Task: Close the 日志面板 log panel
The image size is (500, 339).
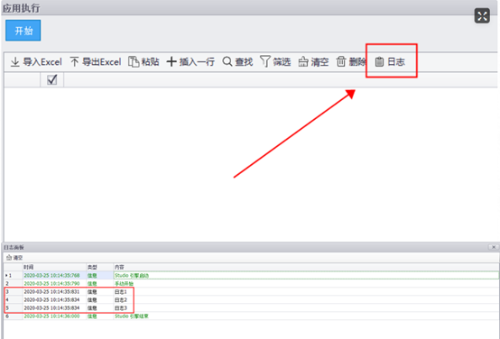Action: tap(494, 247)
